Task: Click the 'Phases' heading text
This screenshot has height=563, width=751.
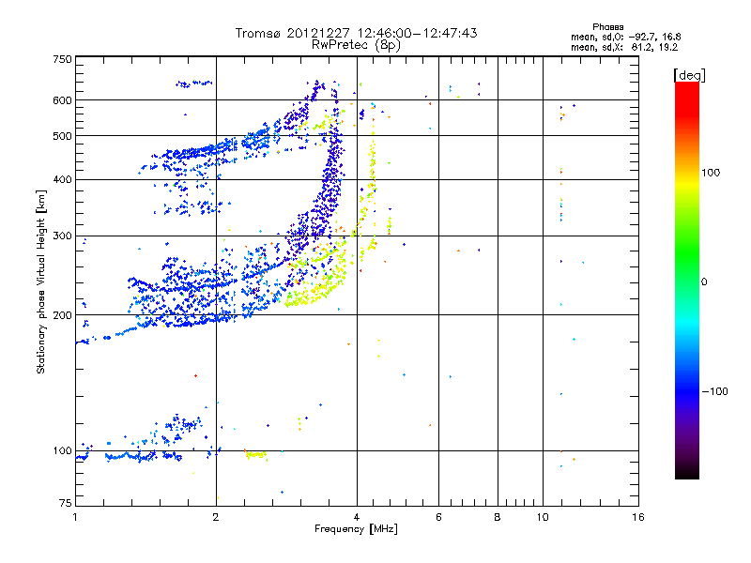Action: point(607,27)
